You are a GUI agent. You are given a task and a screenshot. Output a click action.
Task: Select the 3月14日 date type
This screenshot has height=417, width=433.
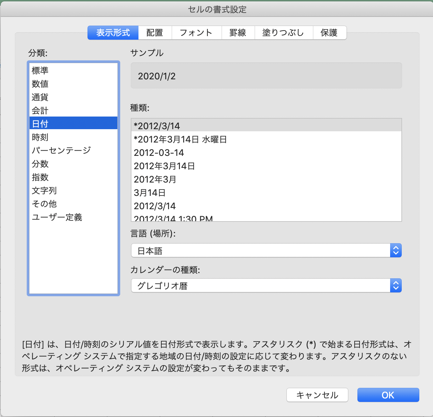click(150, 193)
